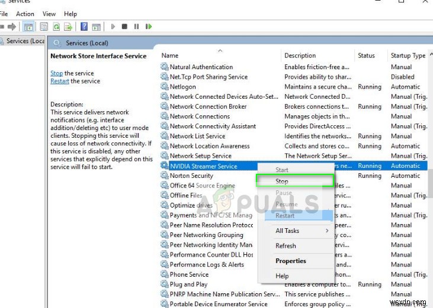Open the Help menu in menu bar

pos(70,14)
